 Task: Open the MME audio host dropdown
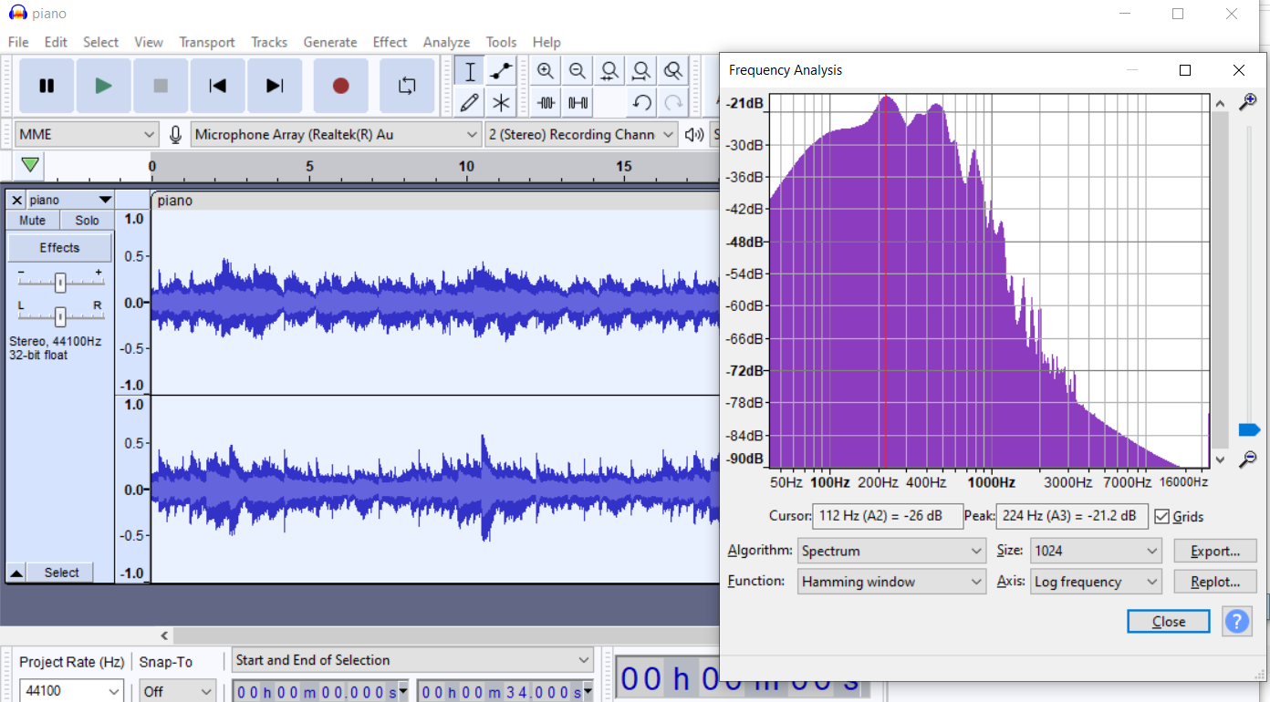pyautogui.click(x=88, y=135)
